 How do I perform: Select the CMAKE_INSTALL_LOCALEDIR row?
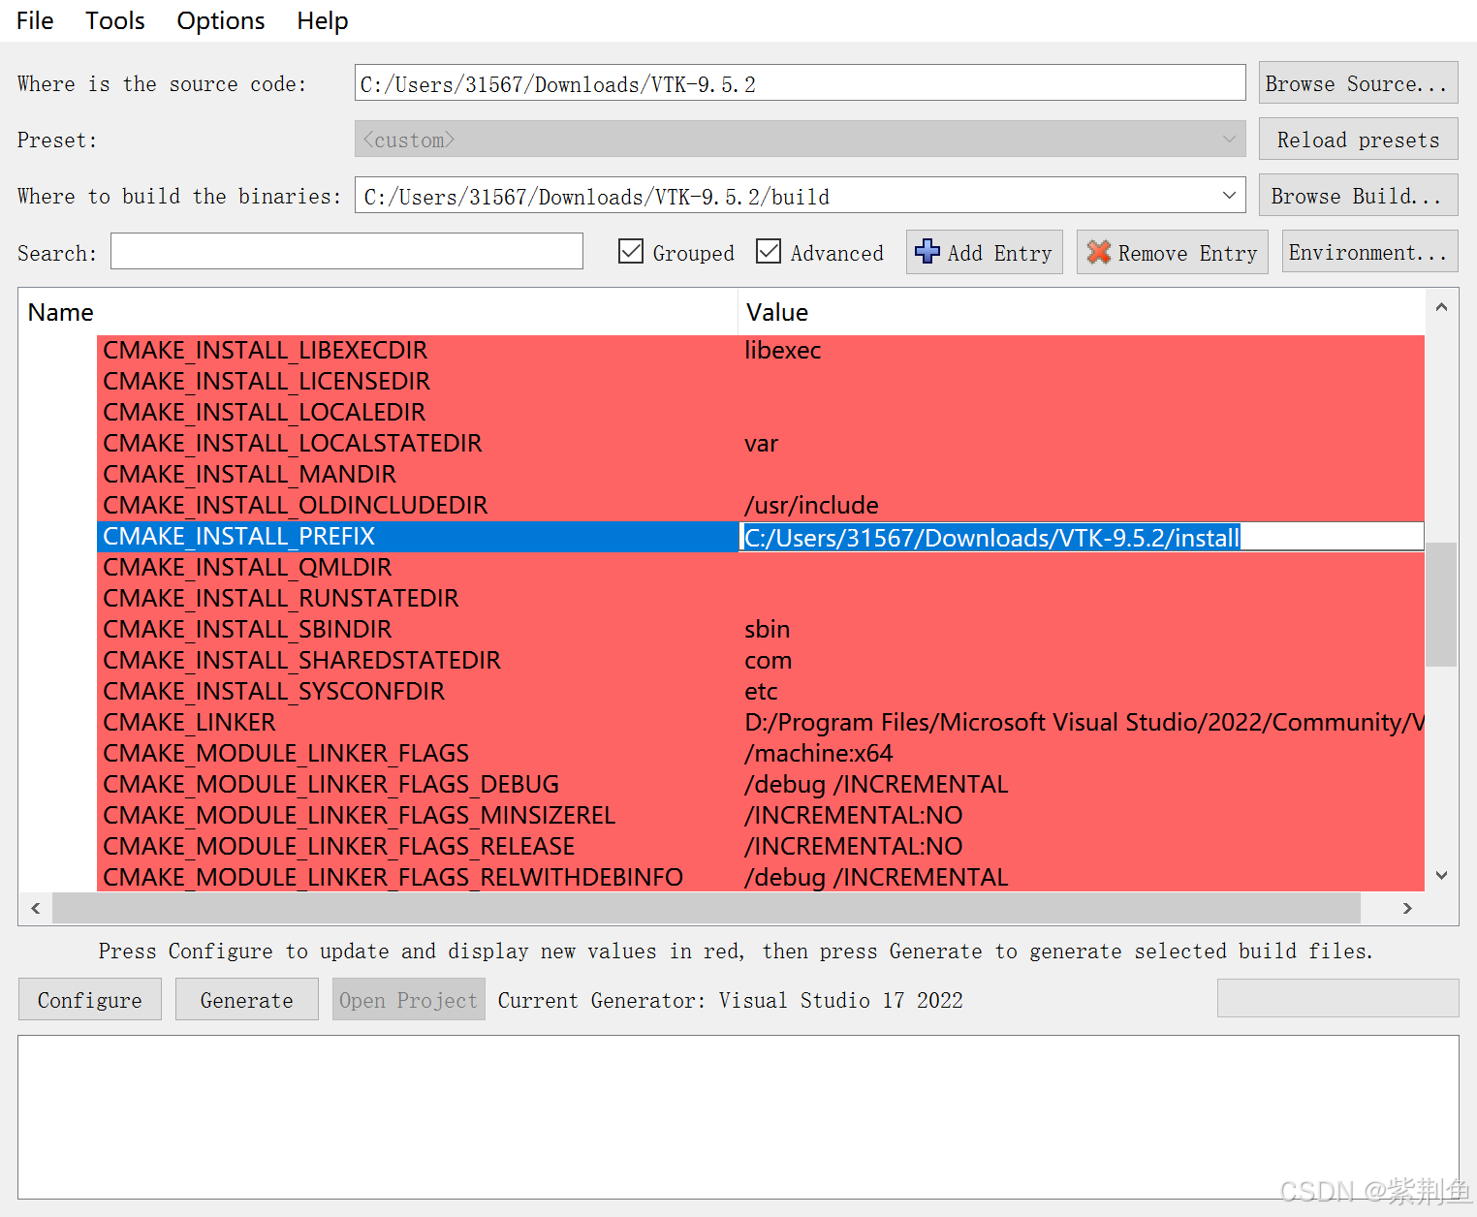point(761,412)
